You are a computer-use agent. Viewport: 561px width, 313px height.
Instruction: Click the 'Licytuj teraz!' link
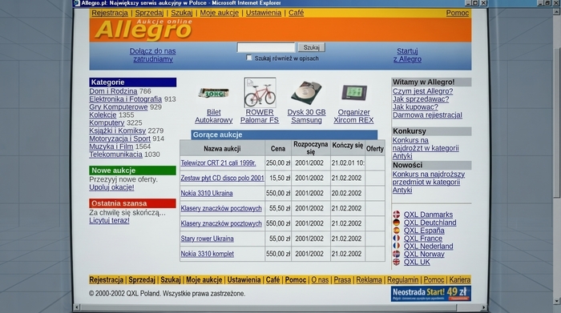pos(109,220)
